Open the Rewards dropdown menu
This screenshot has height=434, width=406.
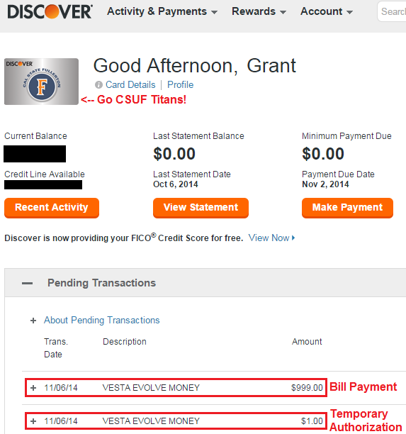(x=259, y=11)
